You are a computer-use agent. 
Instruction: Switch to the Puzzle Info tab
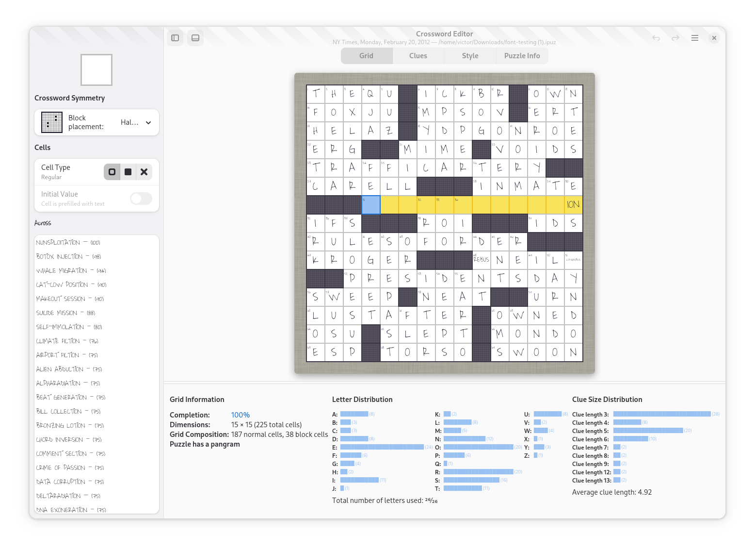(522, 56)
